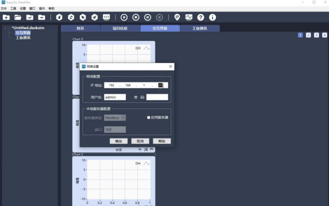Open the waveform oscilloscope toolbar icon
This screenshot has height=206, width=329.
point(189,17)
